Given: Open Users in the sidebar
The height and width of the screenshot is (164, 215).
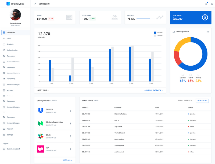Looking at the screenshot, I should click(x=9, y=38).
